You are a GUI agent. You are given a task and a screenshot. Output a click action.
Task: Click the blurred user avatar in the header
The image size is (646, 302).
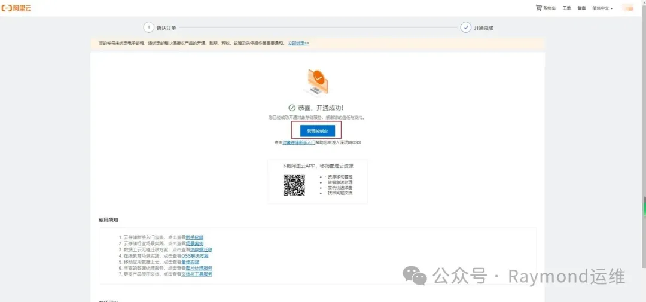click(x=628, y=8)
